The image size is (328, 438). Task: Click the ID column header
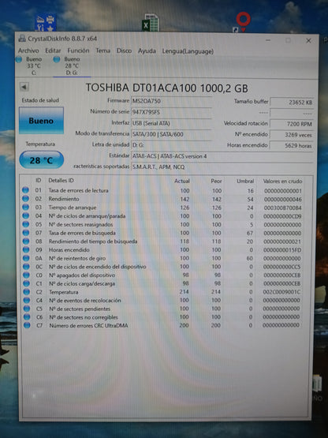click(39, 180)
